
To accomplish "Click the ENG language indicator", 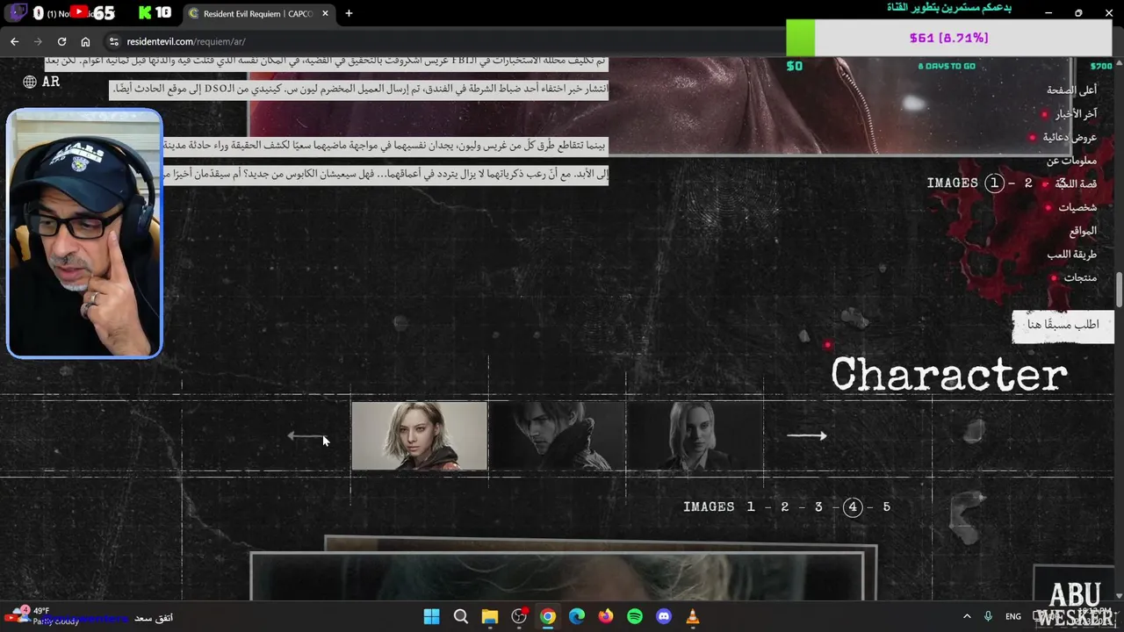I will pyautogui.click(x=1013, y=617).
